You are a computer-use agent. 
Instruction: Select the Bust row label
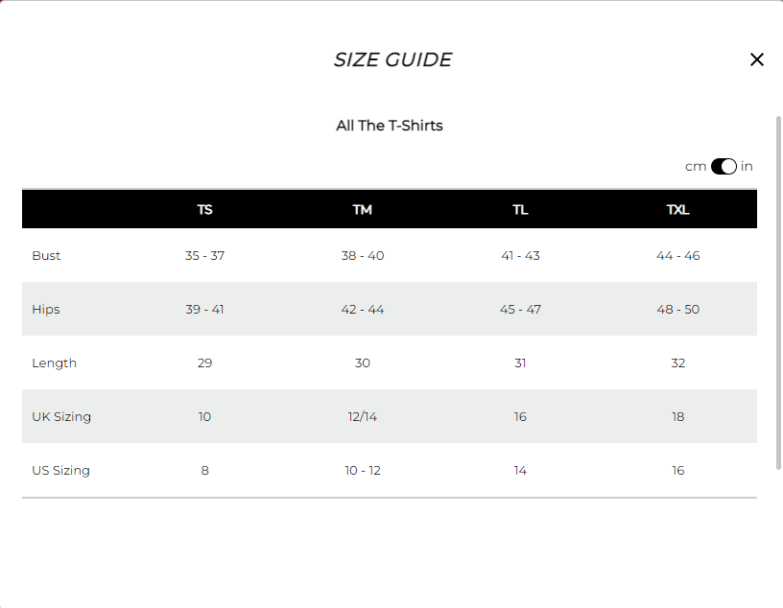(46, 256)
